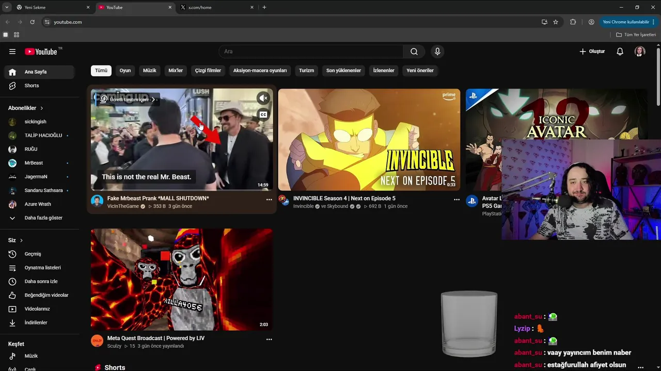The height and width of the screenshot is (371, 661).
Task: Open Sculzy channel avatar
Action: pos(97,341)
